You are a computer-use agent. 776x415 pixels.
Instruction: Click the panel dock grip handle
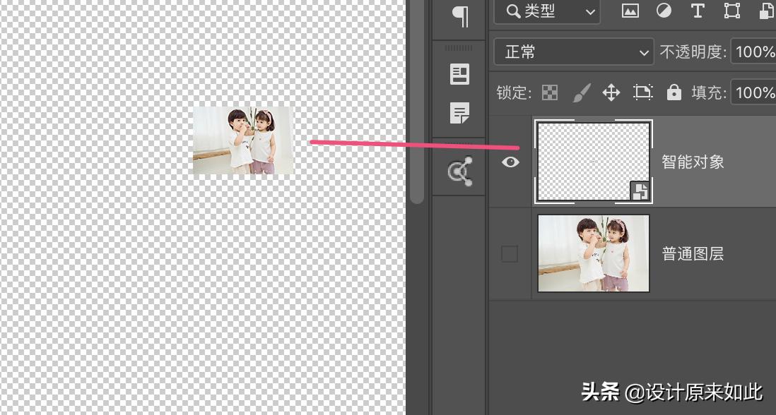(x=459, y=48)
